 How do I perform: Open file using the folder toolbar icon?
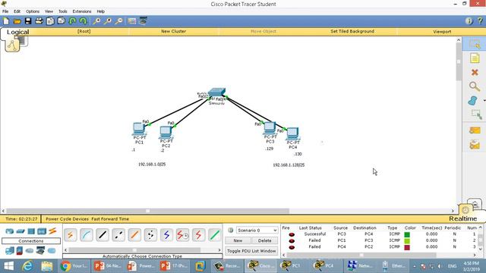pyautogui.click(x=17, y=21)
